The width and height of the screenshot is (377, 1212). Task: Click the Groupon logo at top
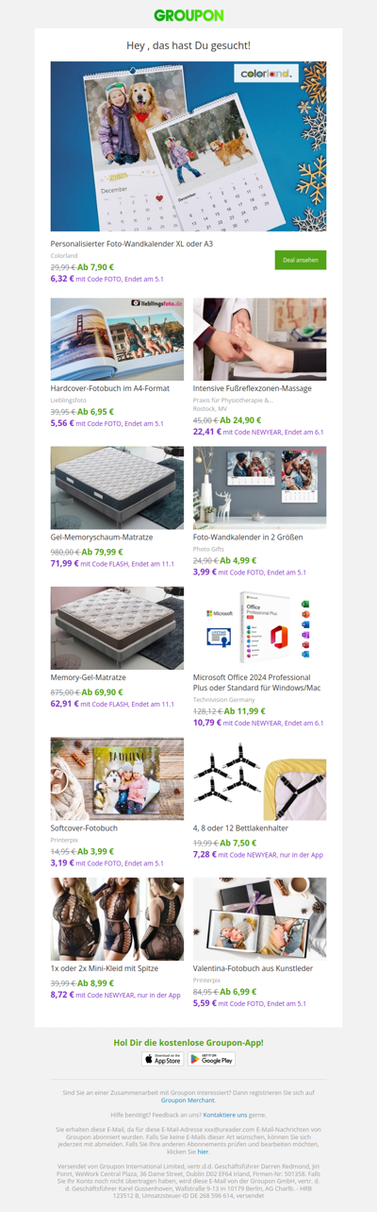tap(188, 15)
